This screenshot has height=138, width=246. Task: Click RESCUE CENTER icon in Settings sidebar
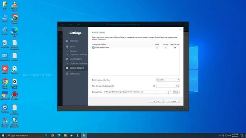coord(67,68)
